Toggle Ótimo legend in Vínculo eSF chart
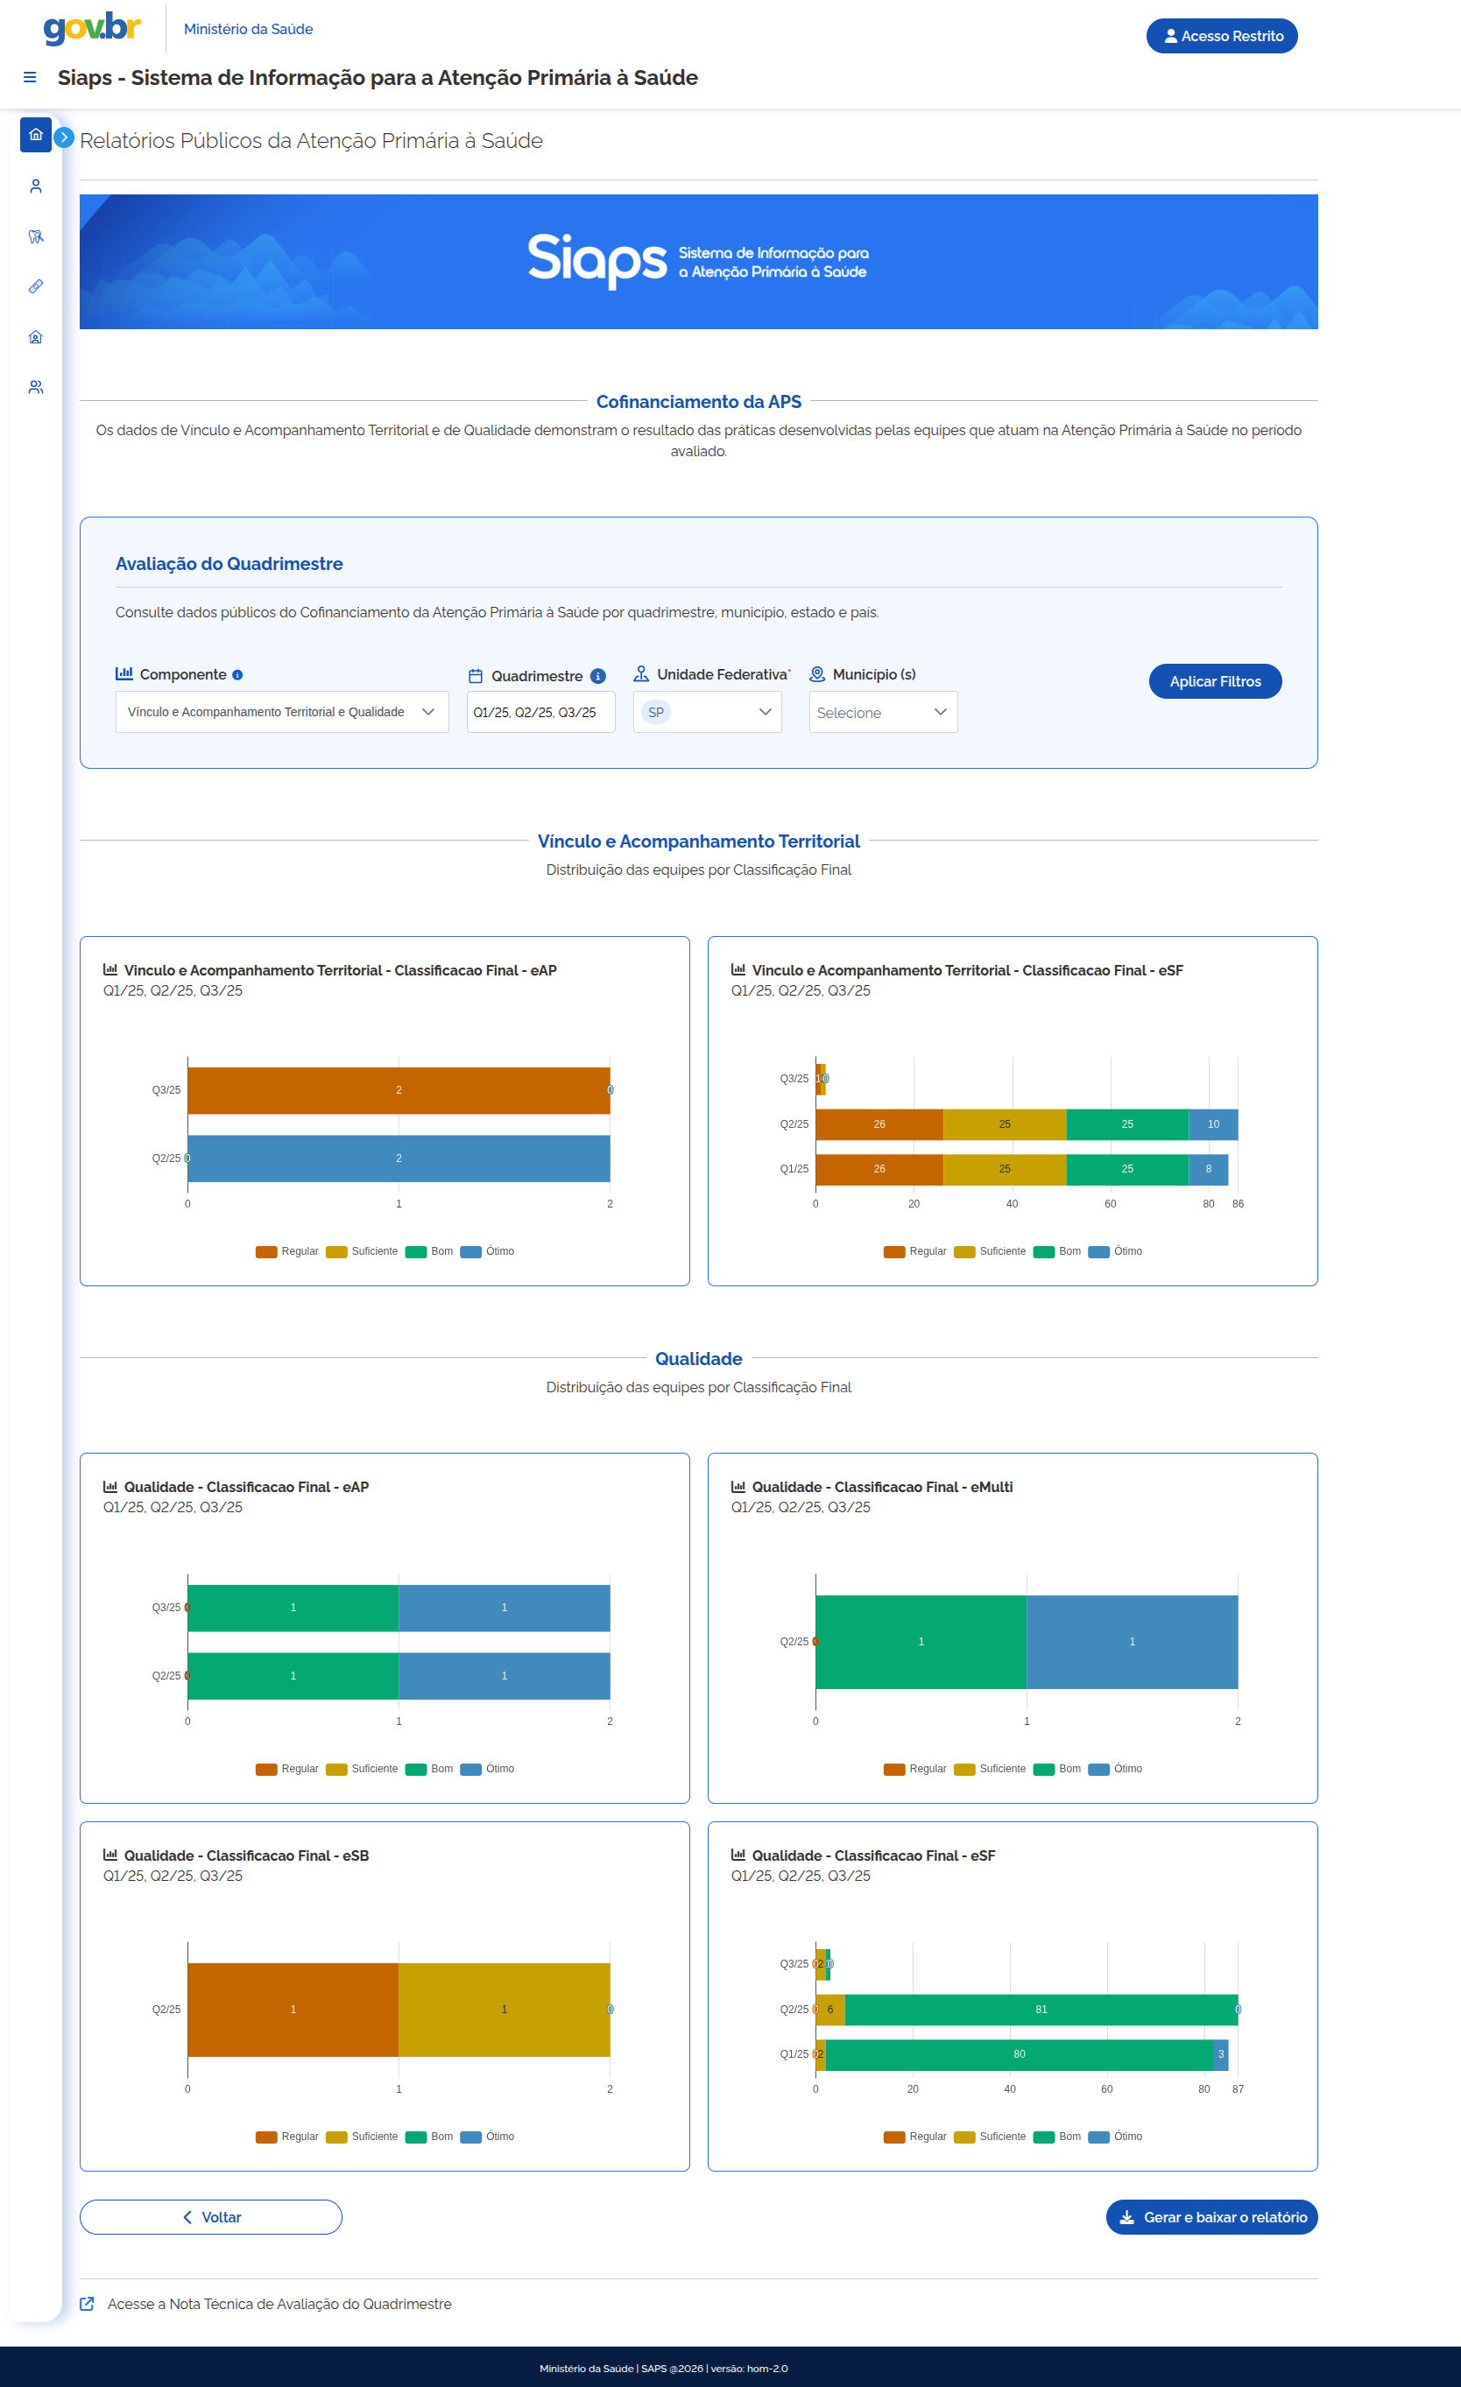 point(1115,1251)
